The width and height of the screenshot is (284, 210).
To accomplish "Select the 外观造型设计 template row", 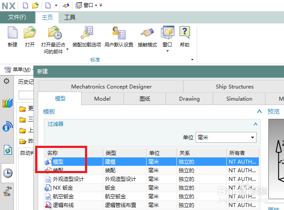I will pos(152,179).
